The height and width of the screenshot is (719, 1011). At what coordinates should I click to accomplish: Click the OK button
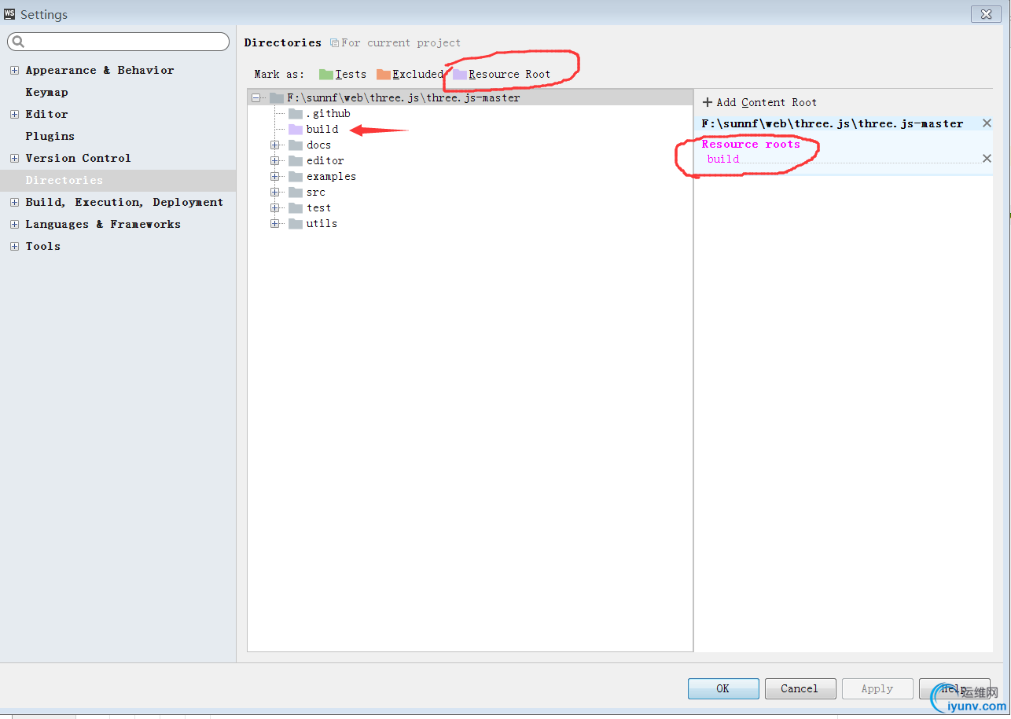pos(723,688)
